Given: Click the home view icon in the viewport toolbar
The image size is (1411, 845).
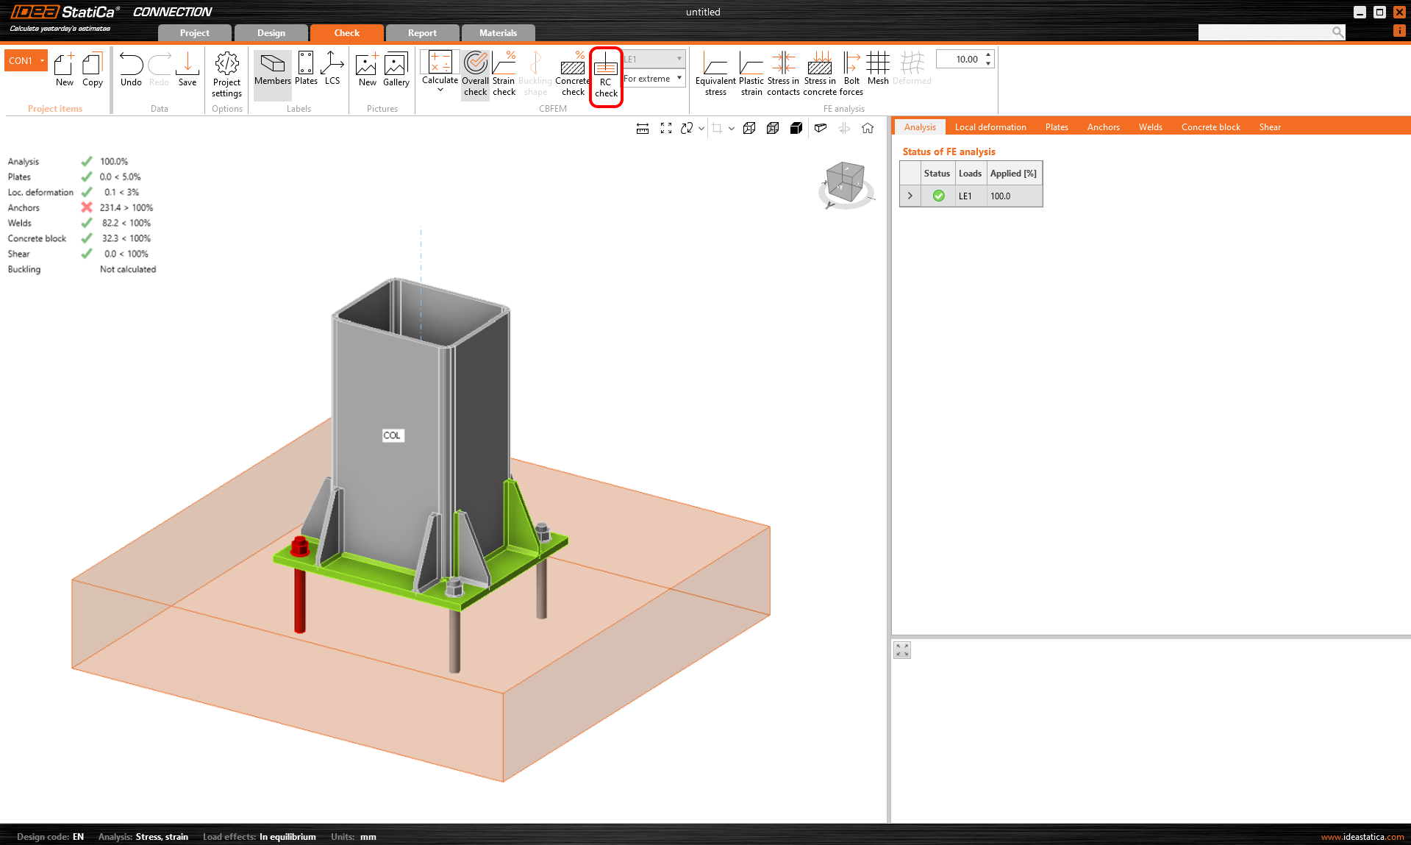Looking at the screenshot, I should click(x=868, y=127).
